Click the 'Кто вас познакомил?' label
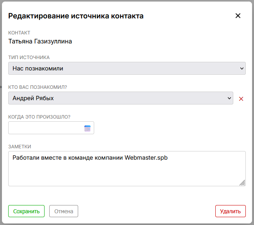This screenshot has width=254, height=225. click(38, 87)
